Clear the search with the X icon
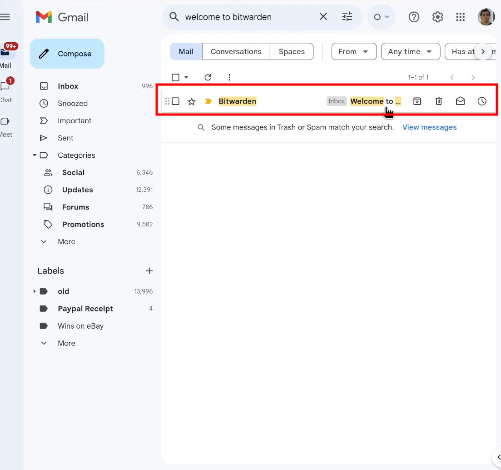The width and height of the screenshot is (501, 470). pos(323,17)
